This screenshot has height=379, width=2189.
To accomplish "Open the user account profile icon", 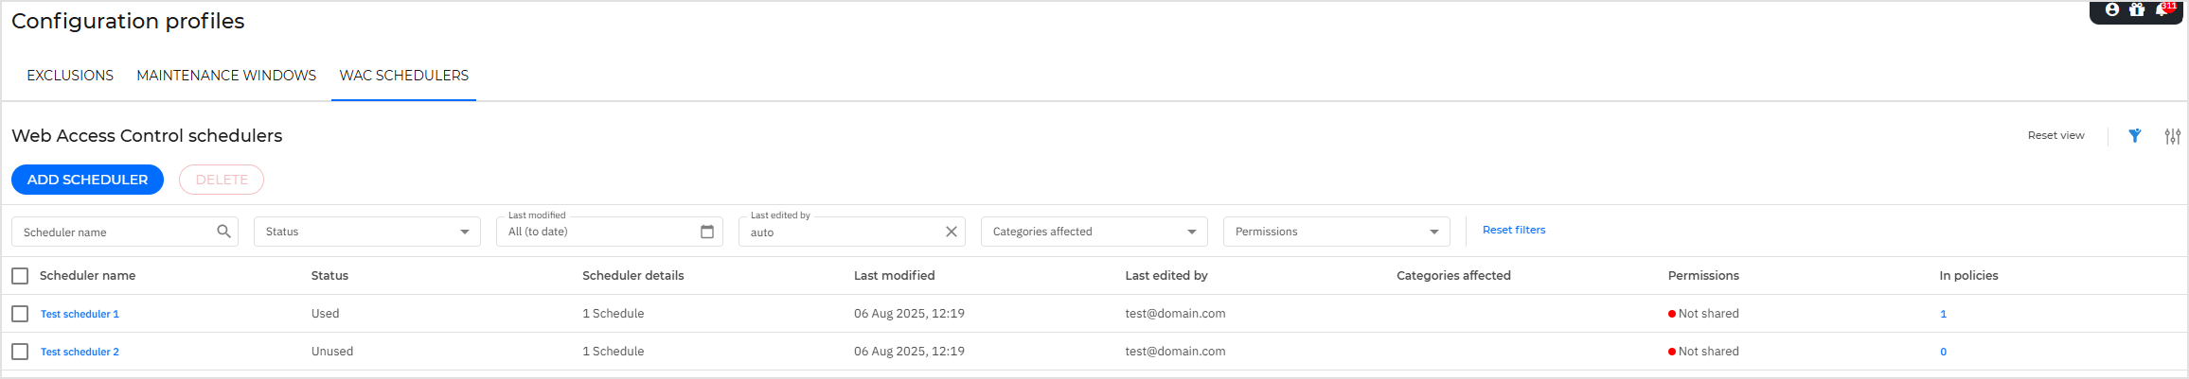I will [x=2111, y=9].
